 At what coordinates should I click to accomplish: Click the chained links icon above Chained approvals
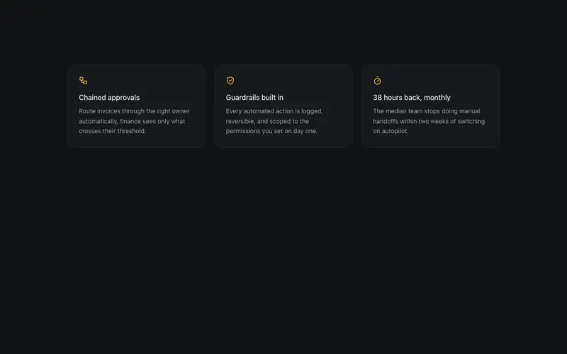[83, 81]
